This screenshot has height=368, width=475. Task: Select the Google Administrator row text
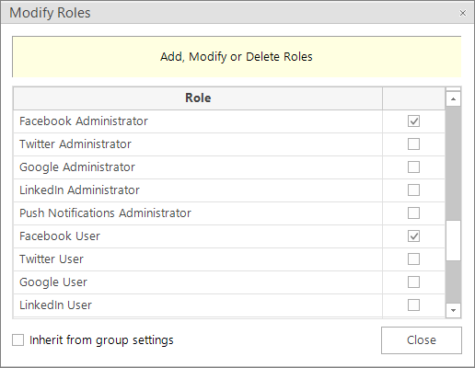pos(77,167)
